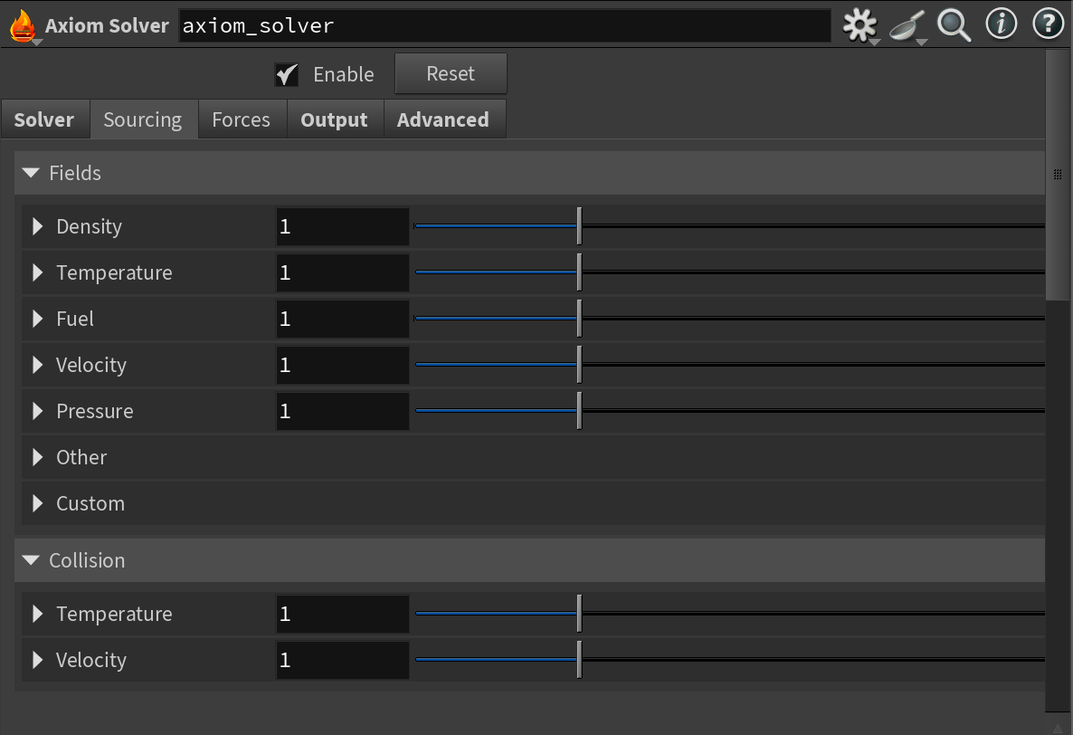Collapse the Collision section

(x=32, y=560)
